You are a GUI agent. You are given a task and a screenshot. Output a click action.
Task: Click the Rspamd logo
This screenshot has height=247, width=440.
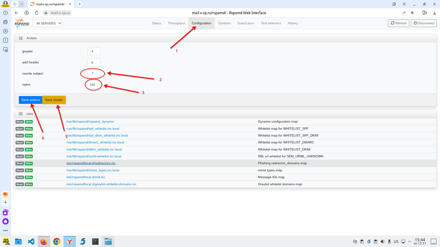pyautogui.click(x=22, y=23)
